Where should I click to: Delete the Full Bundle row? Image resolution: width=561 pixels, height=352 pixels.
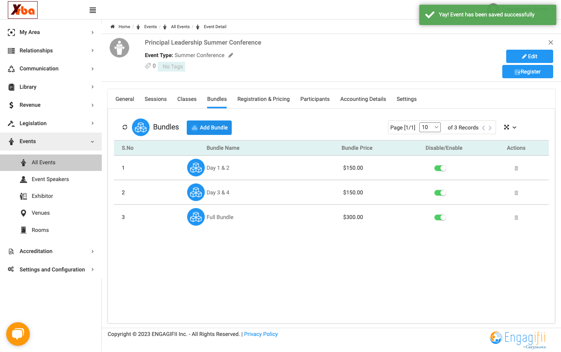pyautogui.click(x=516, y=217)
